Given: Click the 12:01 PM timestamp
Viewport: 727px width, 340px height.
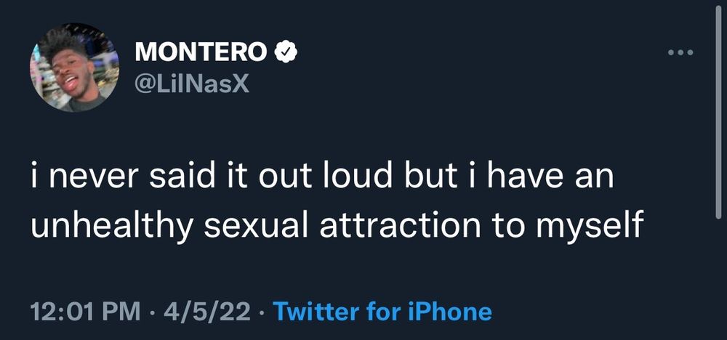Looking at the screenshot, I should [85, 312].
